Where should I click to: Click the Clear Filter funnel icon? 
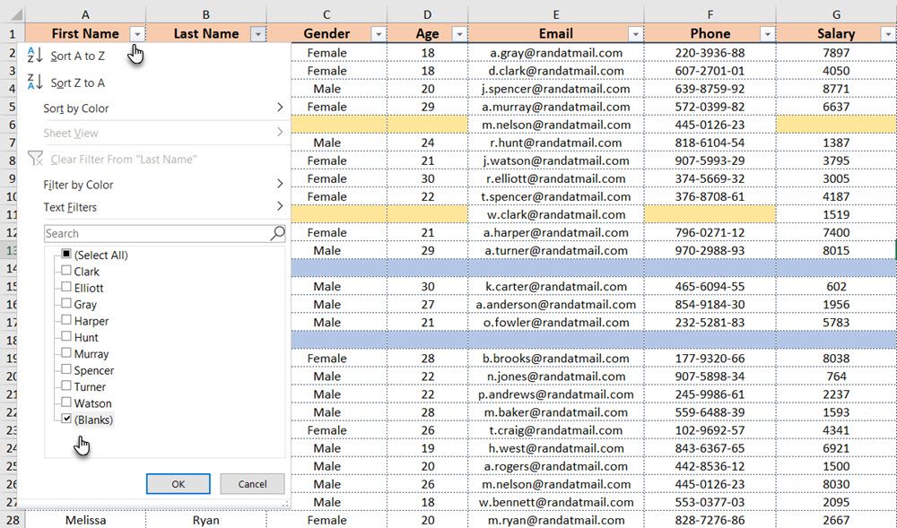point(36,159)
